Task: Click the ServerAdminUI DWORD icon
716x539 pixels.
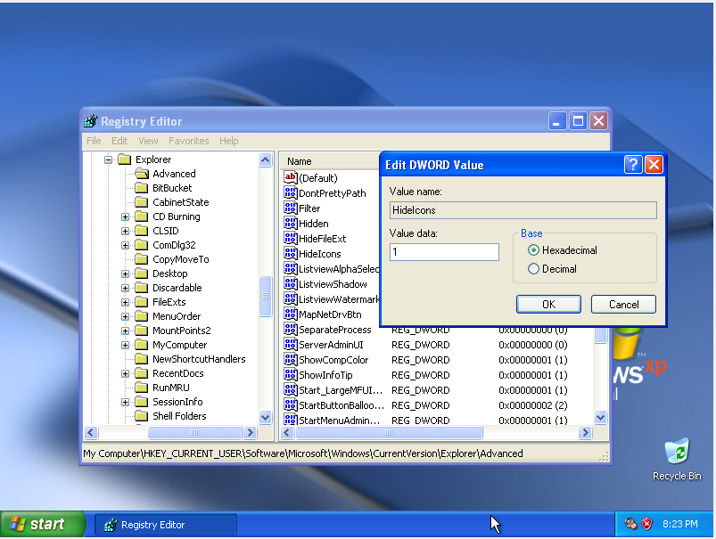Action: click(291, 344)
